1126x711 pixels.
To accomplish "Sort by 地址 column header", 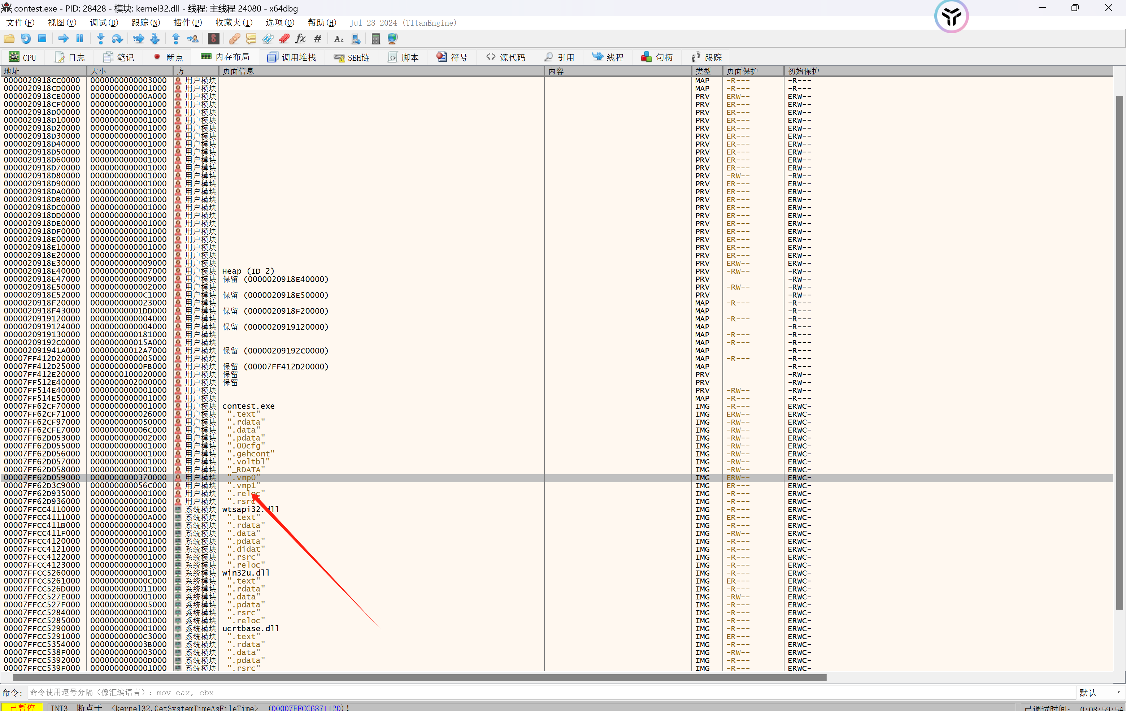I will 43,71.
